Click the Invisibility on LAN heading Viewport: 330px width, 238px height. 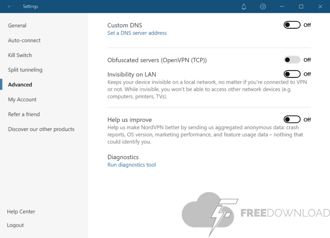(x=131, y=74)
